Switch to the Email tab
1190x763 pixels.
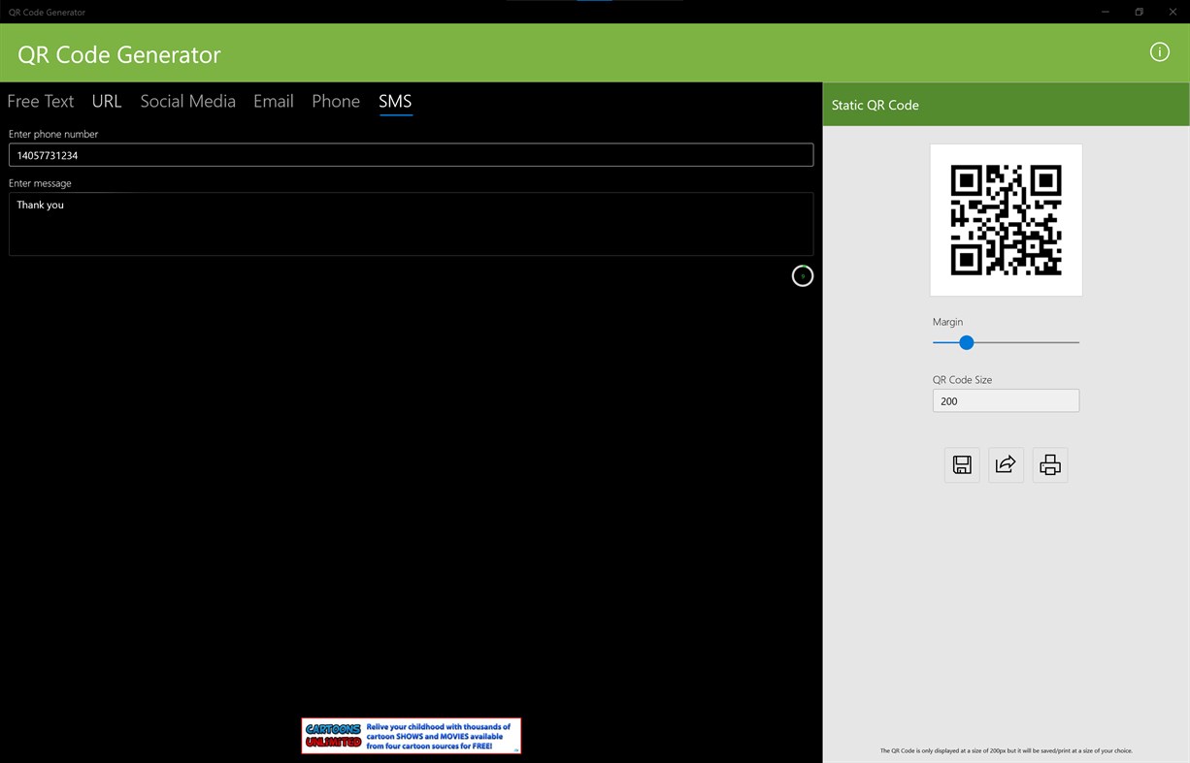(273, 101)
